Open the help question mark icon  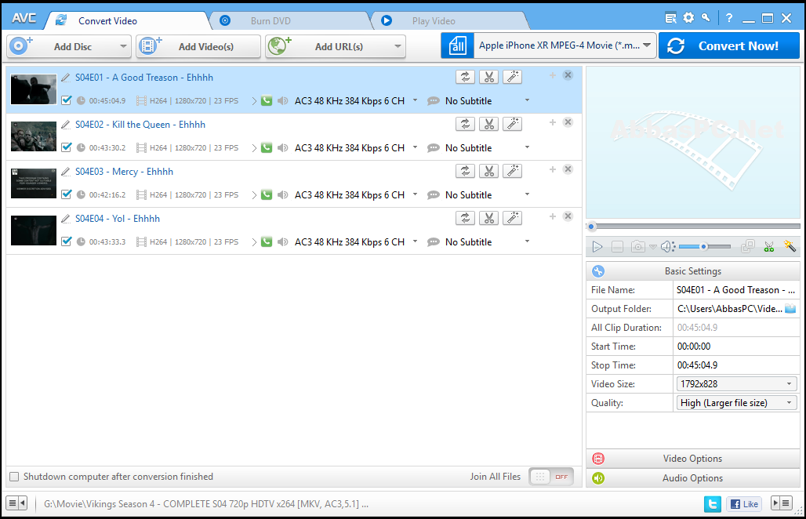click(729, 19)
